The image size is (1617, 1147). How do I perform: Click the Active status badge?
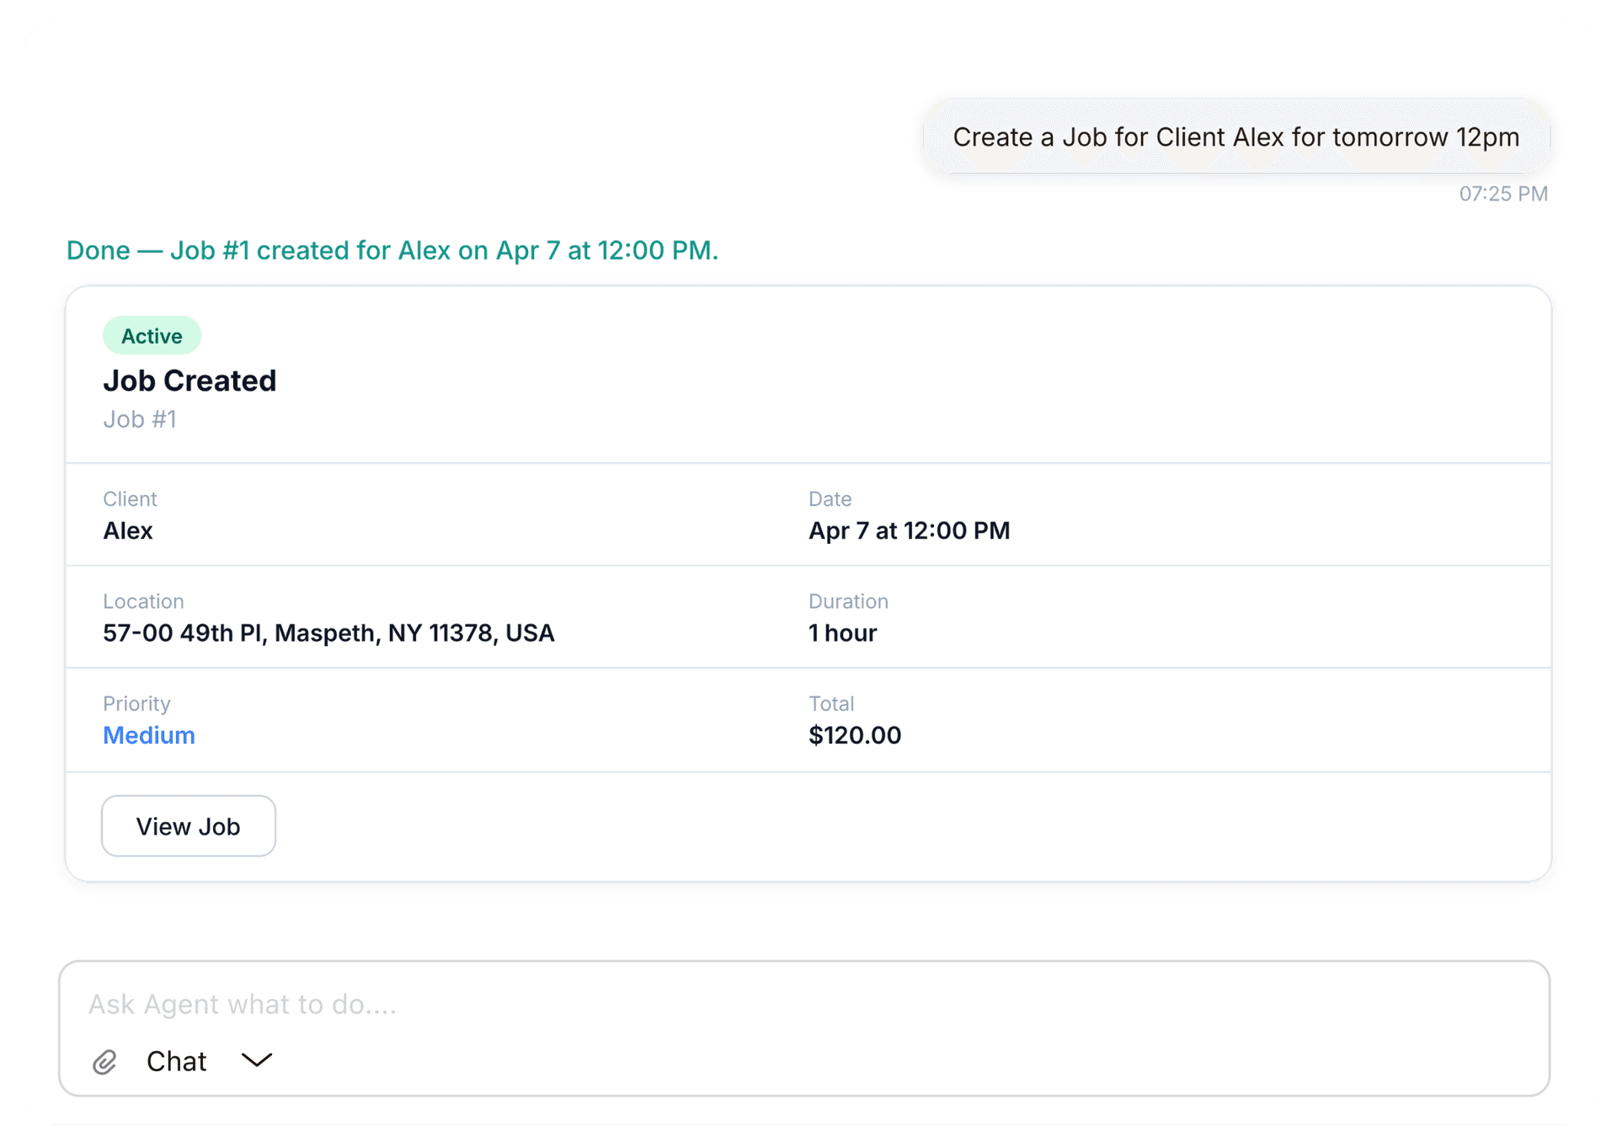(152, 336)
